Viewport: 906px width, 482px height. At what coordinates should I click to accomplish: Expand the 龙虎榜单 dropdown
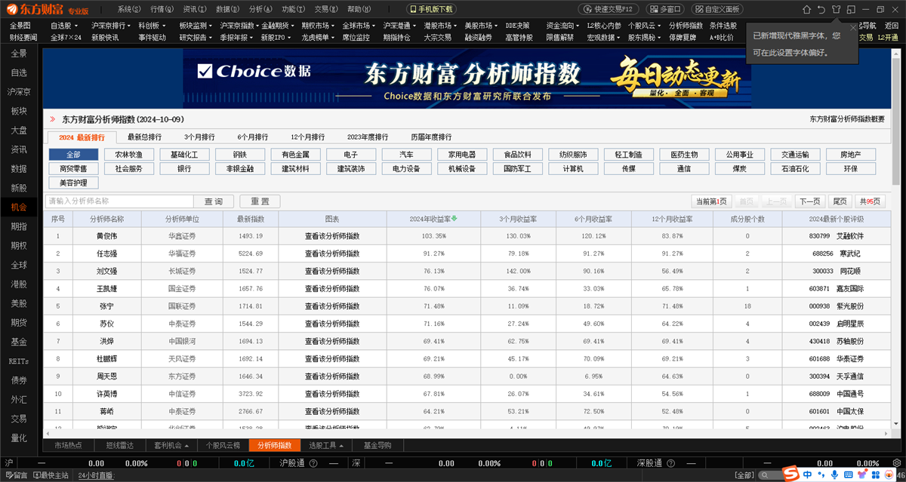pos(333,37)
